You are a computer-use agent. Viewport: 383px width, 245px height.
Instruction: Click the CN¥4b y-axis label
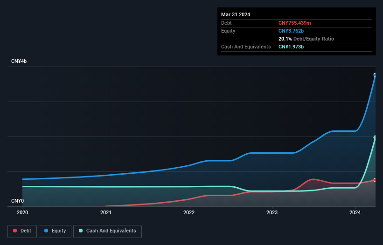click(19, 61)
